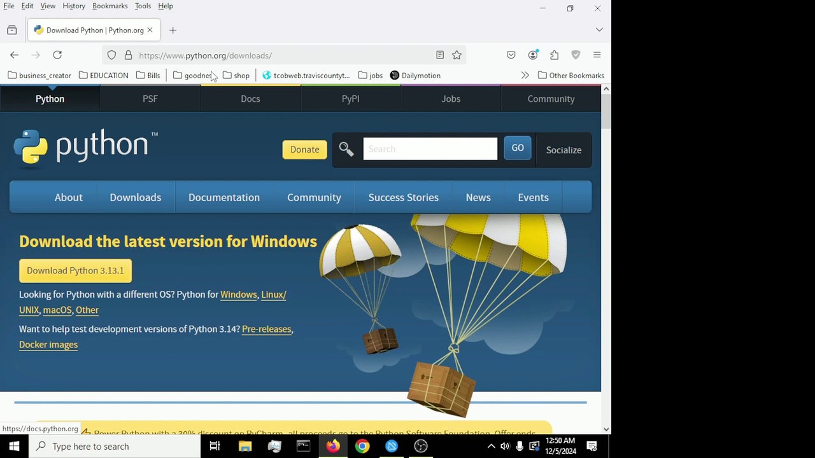
Task: Open the Downloads navigation menu
Action: [136, 197]
